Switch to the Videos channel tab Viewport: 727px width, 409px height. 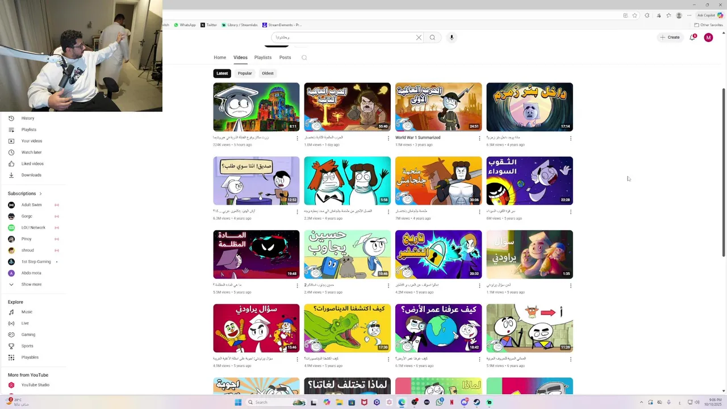tap(240, 57)
